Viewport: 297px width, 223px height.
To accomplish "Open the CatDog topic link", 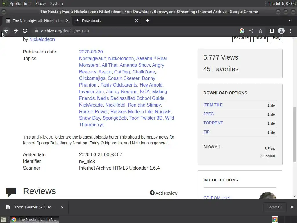I will [122, 72].
